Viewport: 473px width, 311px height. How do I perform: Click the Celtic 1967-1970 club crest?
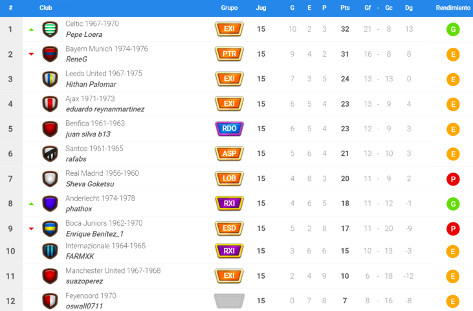point(50,29)
